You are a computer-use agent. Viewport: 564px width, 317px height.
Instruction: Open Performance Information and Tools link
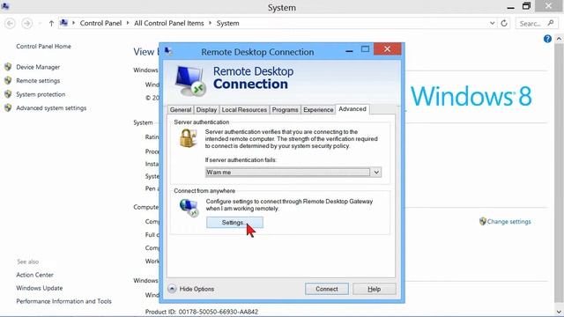click(x=63, y=301)
